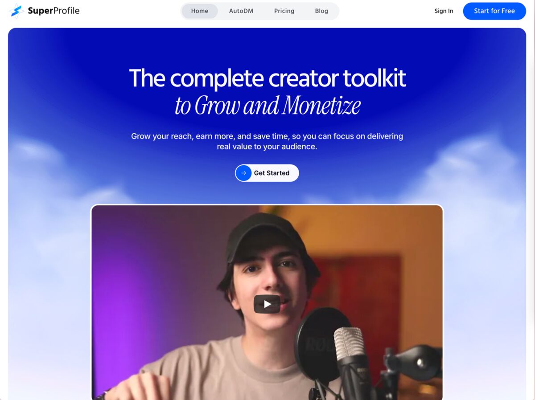Click the Sign In link

[444, 11]
